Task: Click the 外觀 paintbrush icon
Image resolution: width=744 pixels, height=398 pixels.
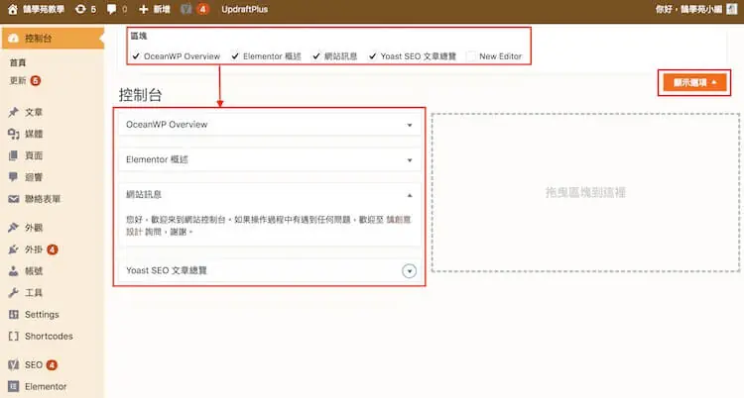Action: tap(13, 228)
